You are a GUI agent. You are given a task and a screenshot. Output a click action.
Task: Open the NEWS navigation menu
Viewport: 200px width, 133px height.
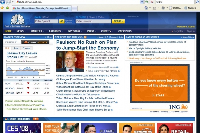pos(21,31)
